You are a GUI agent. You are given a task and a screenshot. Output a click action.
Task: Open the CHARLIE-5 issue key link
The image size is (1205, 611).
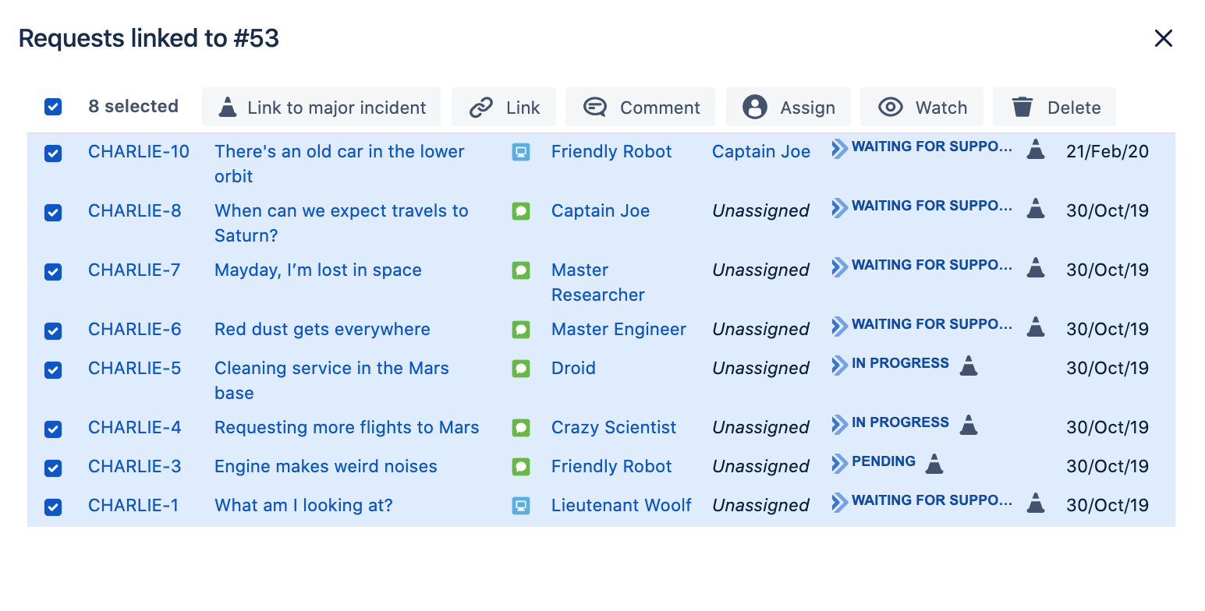tap(134, 369)
